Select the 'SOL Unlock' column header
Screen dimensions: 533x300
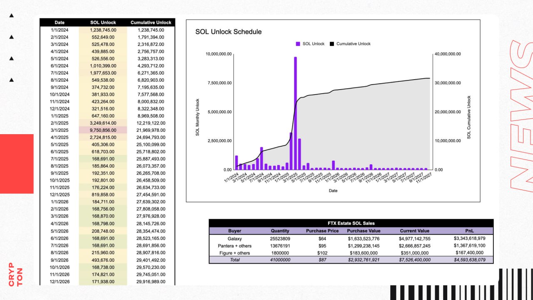(x=103, y=22)
